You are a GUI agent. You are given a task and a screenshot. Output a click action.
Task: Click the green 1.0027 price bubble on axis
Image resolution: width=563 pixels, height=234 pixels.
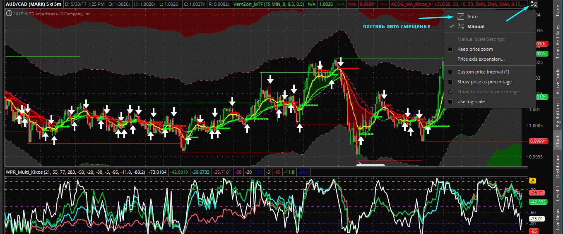(x=541, y=54)
